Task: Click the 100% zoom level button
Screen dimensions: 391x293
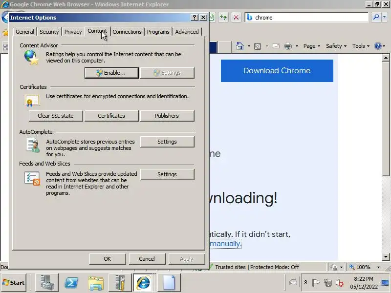Action: click(361, 267)
